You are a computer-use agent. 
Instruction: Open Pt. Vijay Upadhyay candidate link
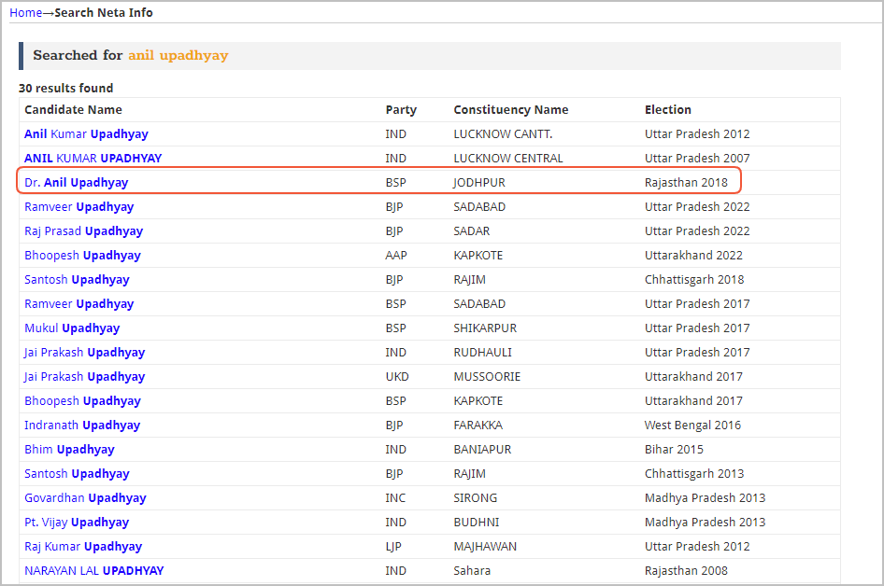[x=77, y=522]
